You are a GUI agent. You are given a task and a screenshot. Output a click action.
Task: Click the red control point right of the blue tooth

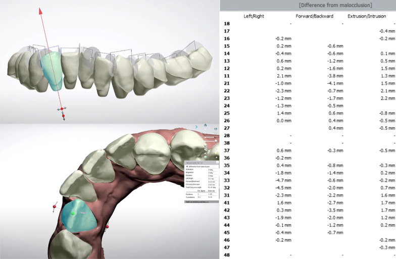[x=107, y=227]
